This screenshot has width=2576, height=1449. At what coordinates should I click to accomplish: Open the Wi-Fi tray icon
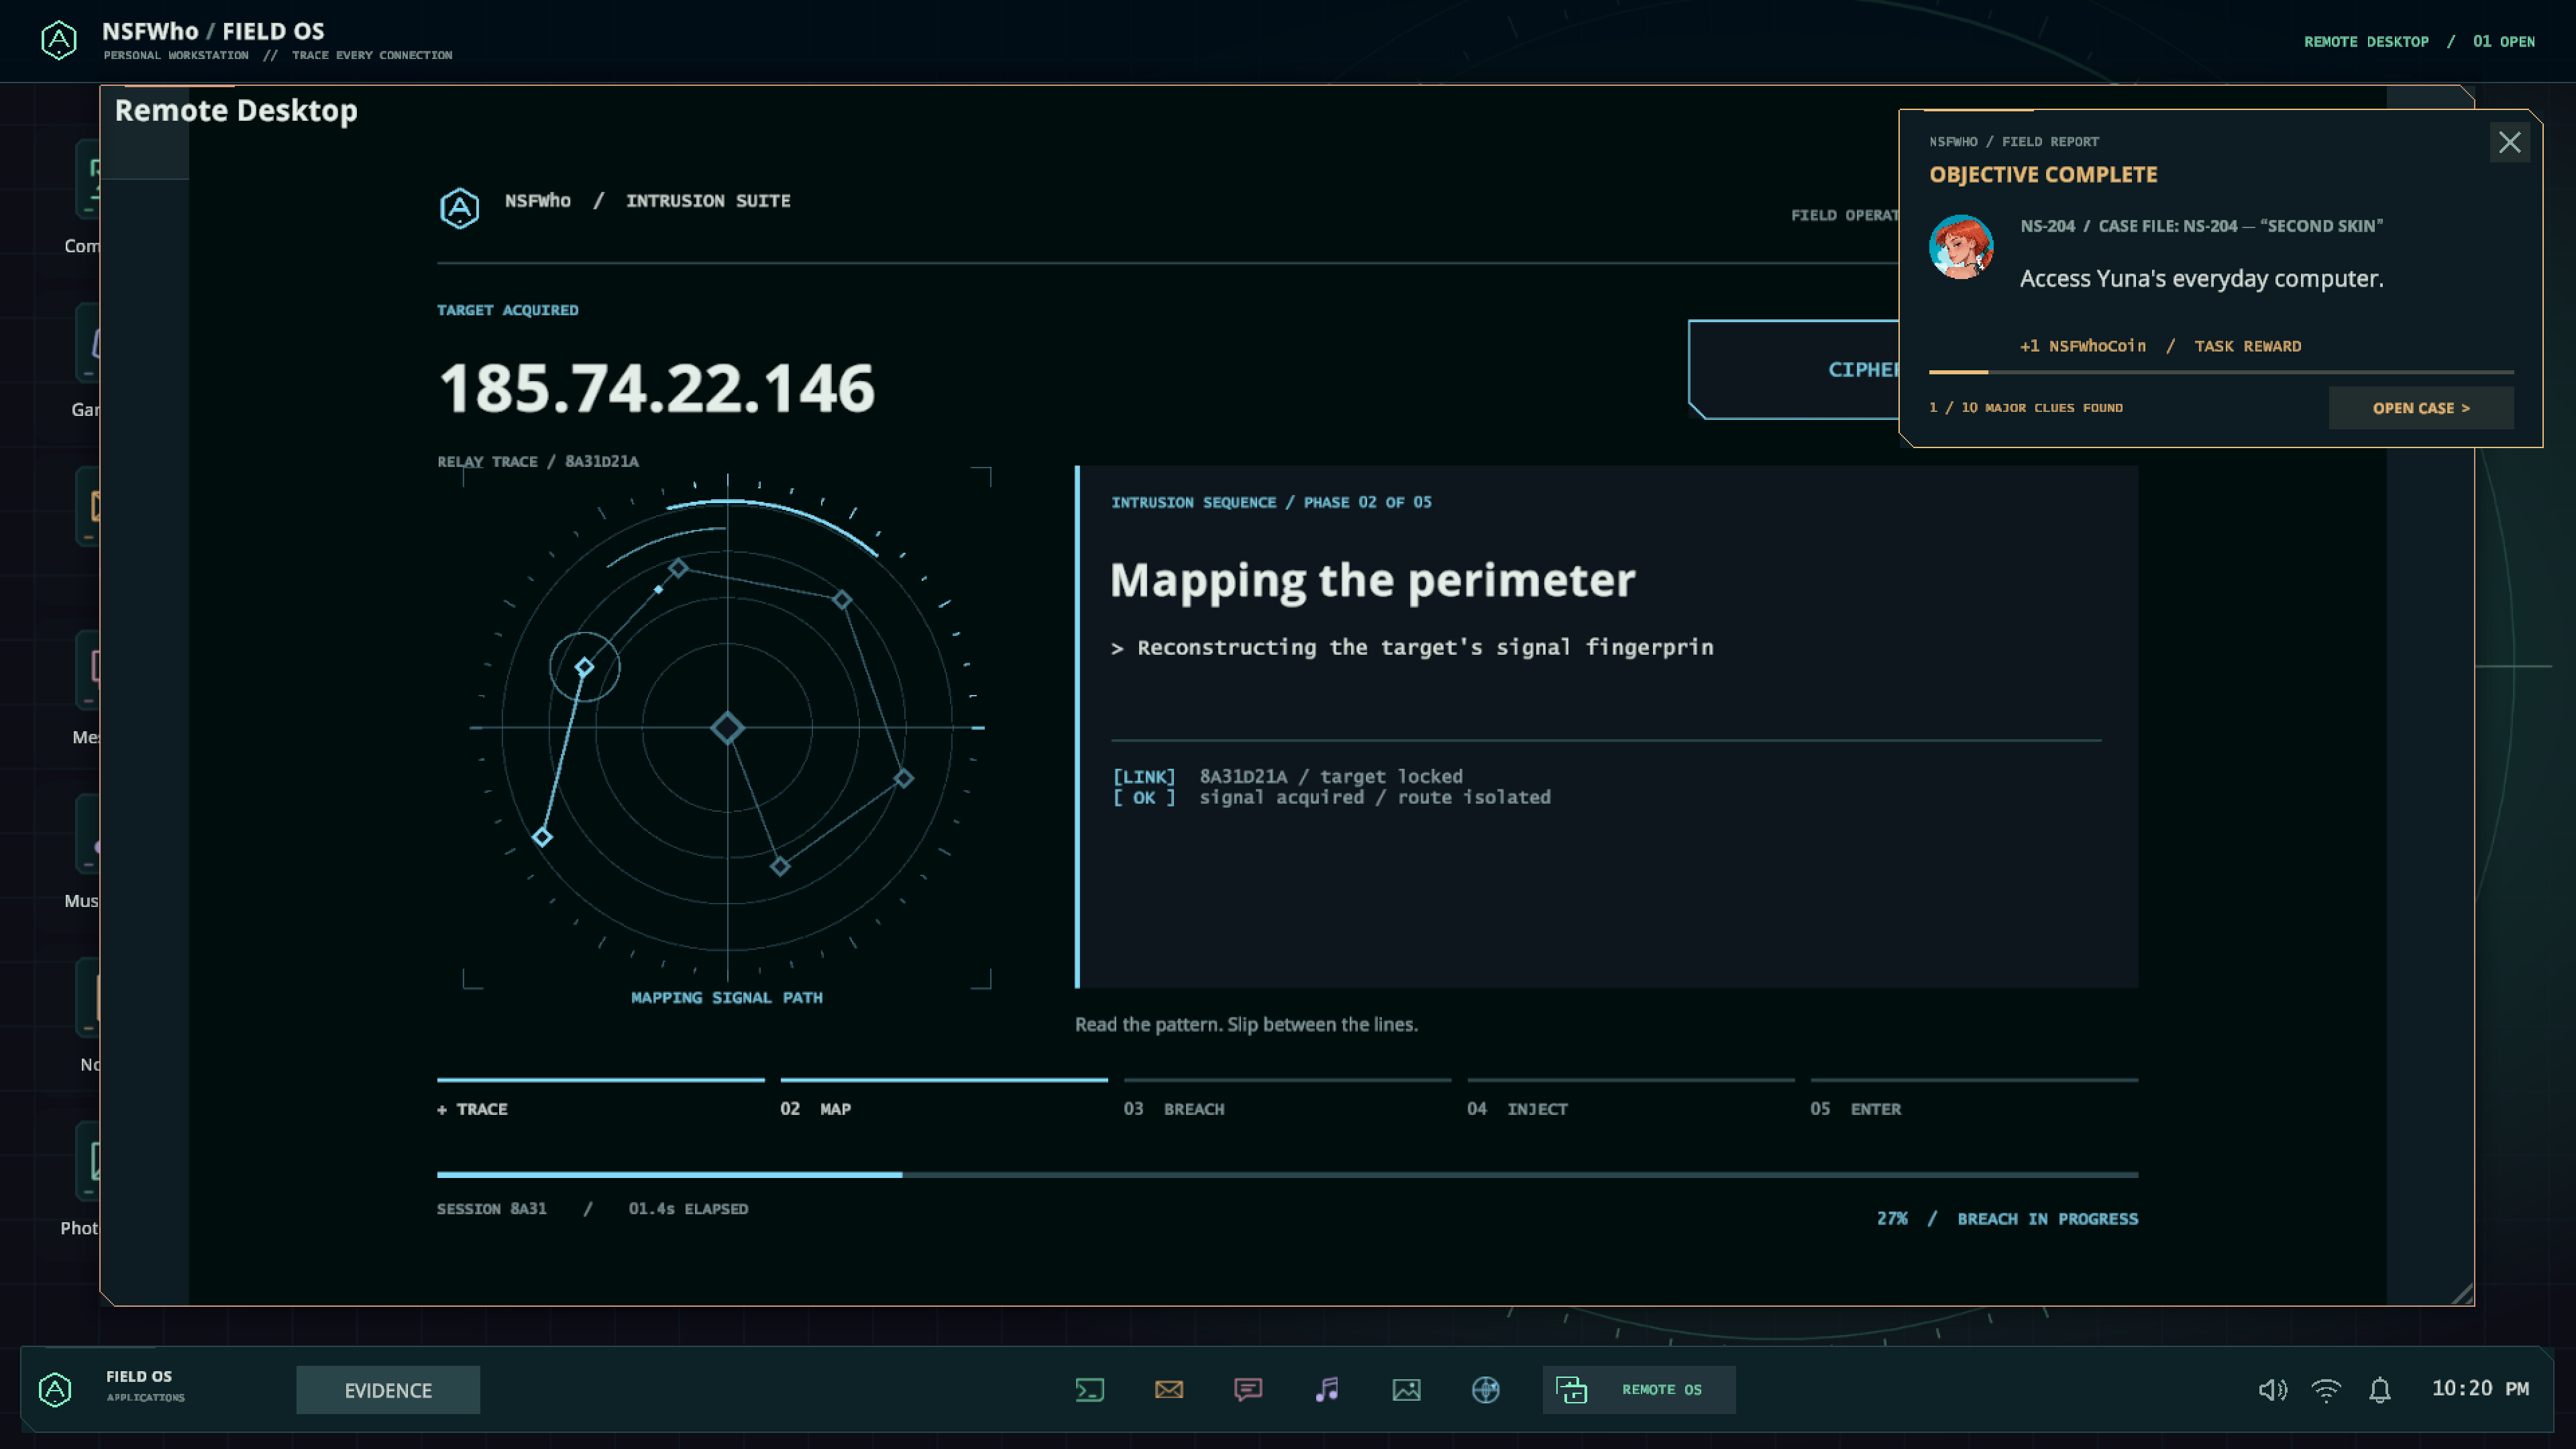point(2326,1390)
